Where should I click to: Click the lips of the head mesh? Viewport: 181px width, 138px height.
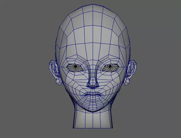pyautogui.click(x=93, y=95)
